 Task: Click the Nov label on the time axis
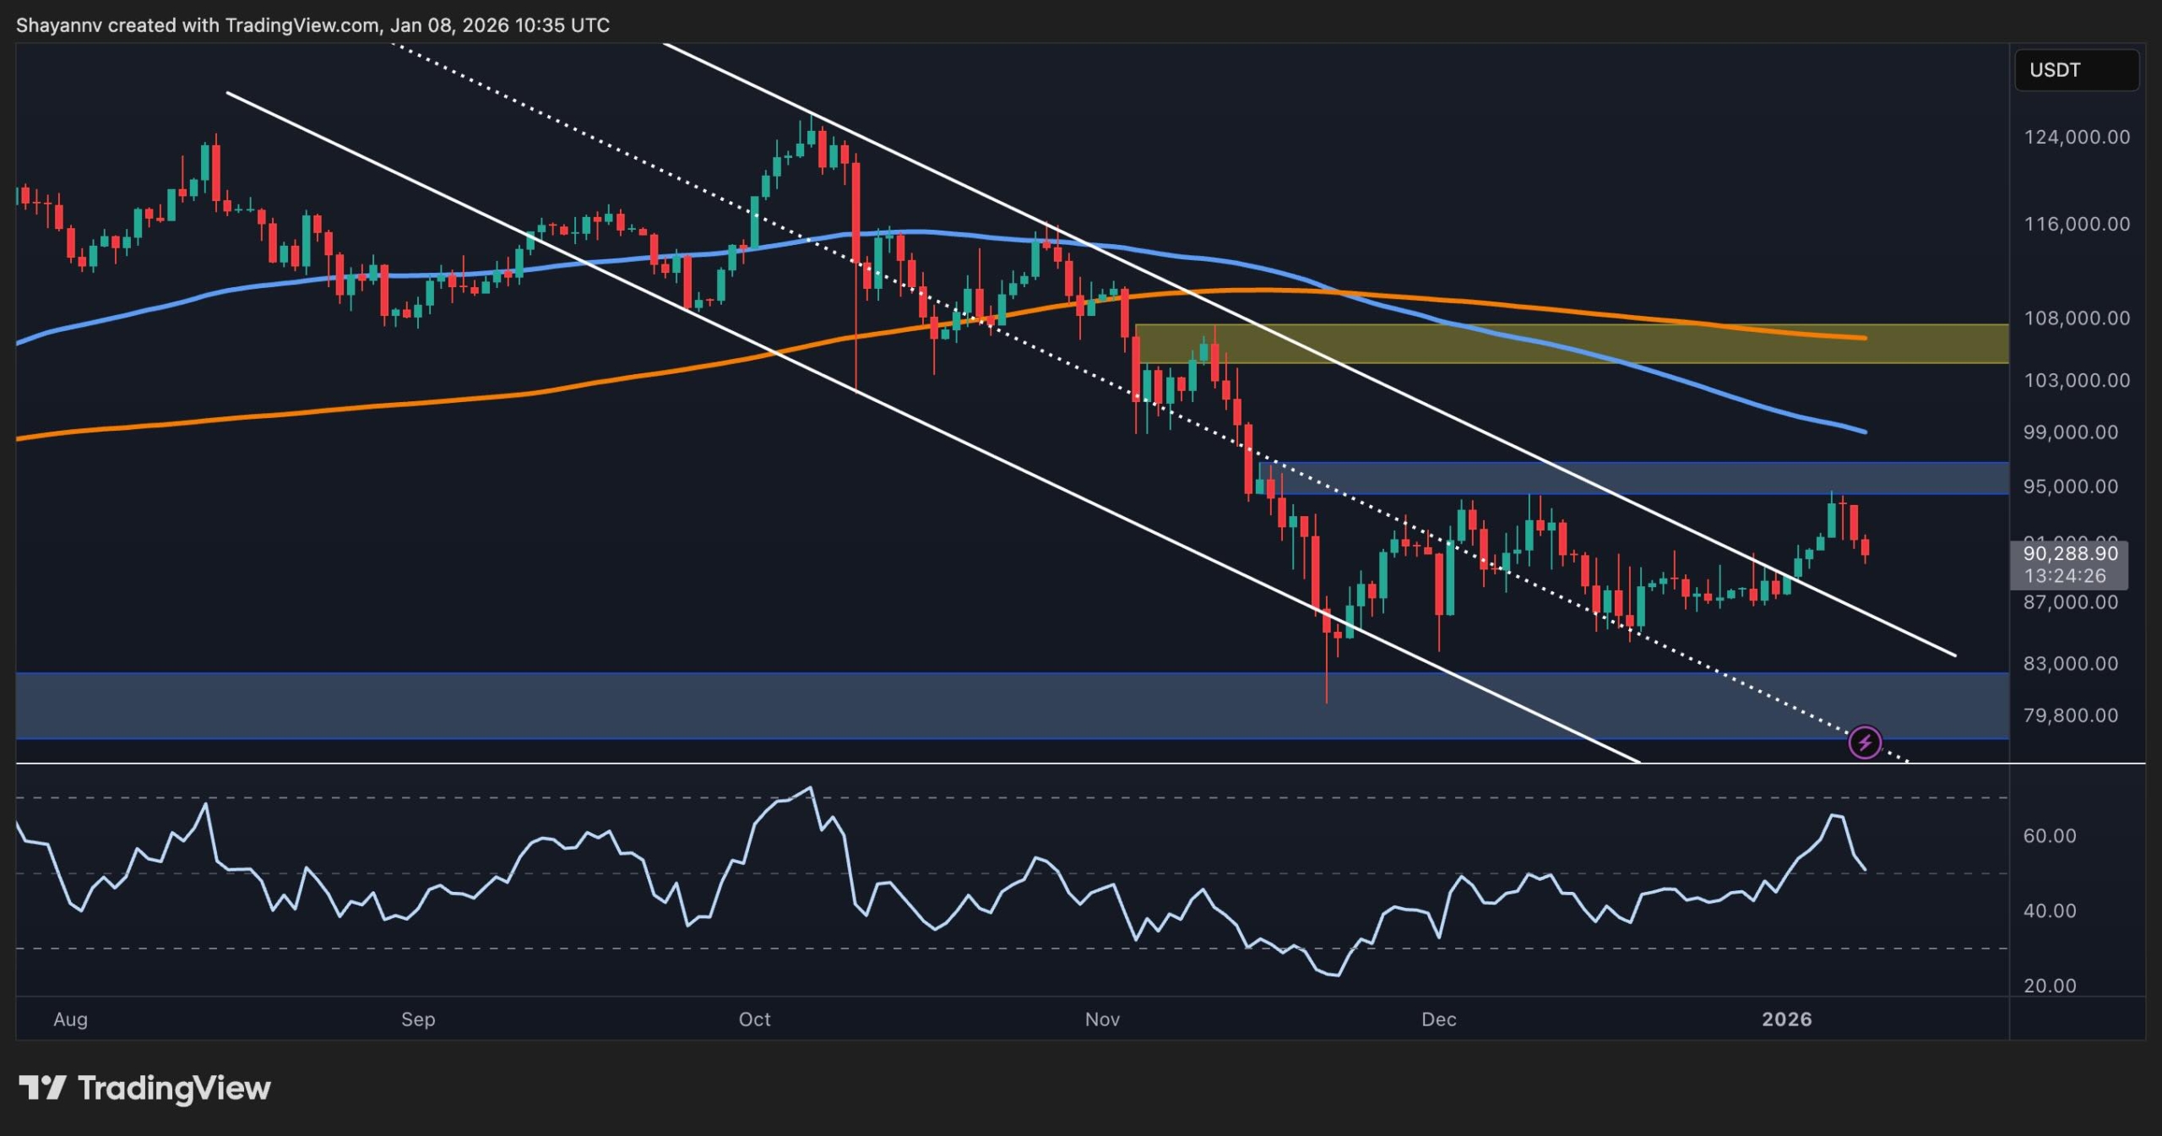1102,1019
